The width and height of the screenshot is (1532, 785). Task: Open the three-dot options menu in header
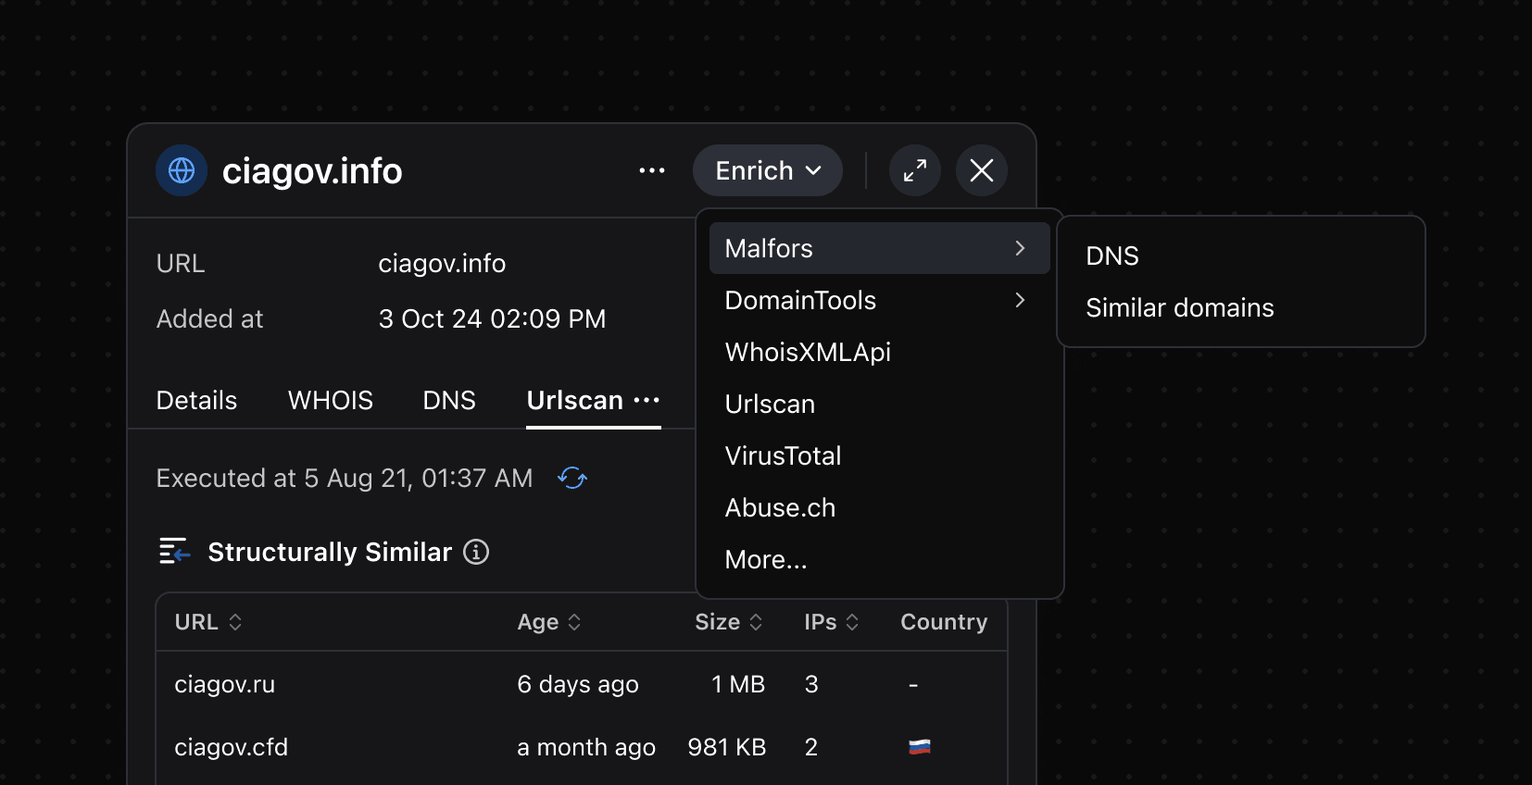(x=652, y=170)
